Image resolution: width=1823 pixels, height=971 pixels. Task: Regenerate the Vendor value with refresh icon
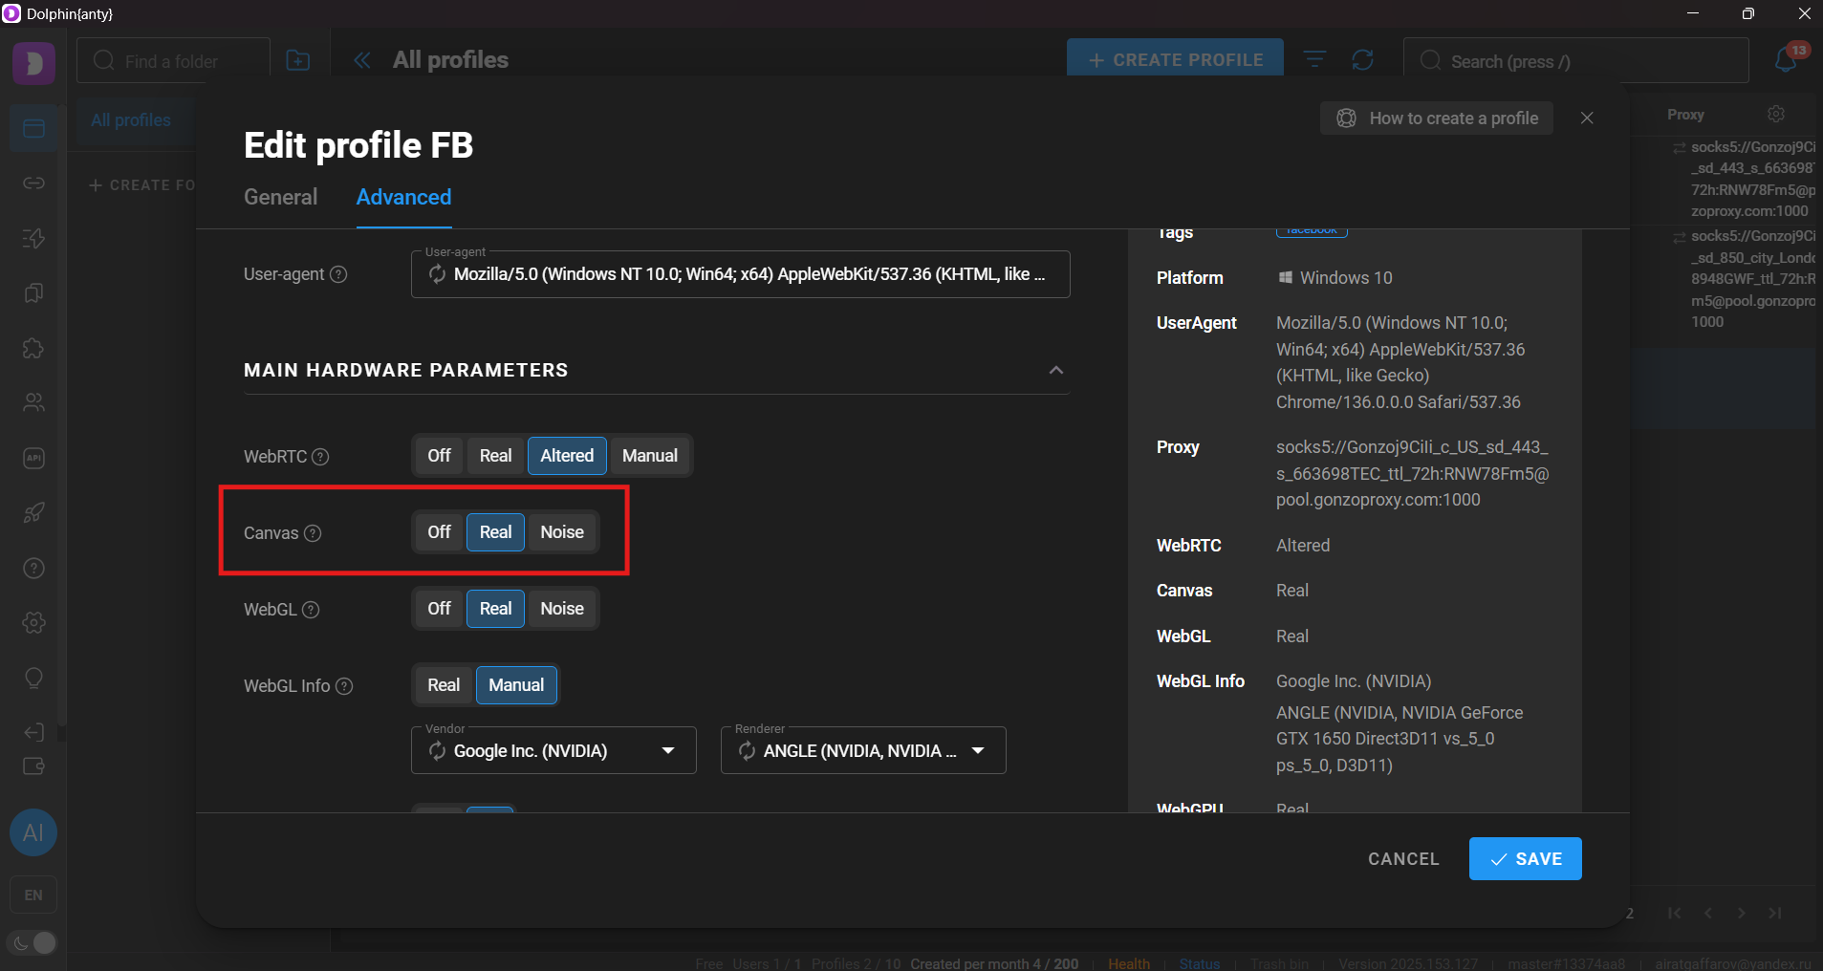[437, 751]
